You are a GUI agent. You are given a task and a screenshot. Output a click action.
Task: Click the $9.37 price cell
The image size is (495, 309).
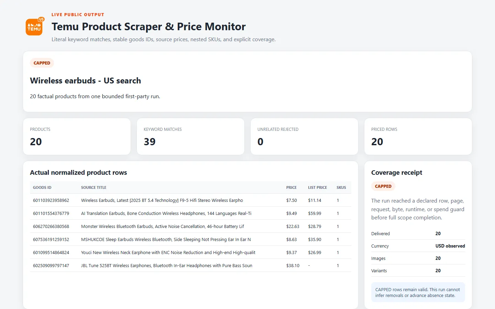pyautogui.click(x=291, y=252)
